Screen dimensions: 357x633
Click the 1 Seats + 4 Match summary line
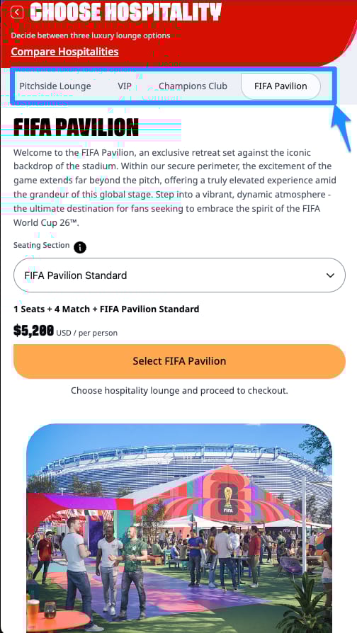click(x=106, y=309)
